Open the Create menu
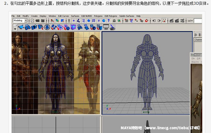The height and width of the screenshot is (133, 211). [34, 16]
